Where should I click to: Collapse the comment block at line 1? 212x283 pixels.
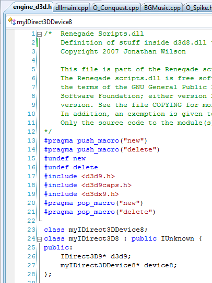(x=39, y=34)
